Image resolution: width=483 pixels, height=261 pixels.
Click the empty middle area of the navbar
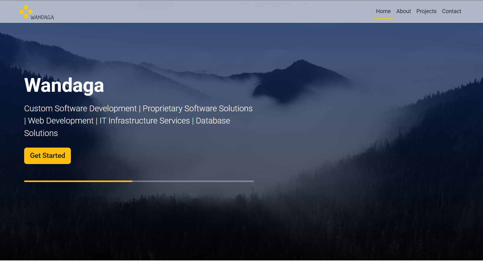214,11
